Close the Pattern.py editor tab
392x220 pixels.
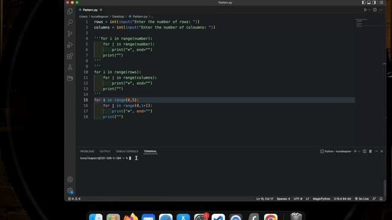[x=101, y=10]
